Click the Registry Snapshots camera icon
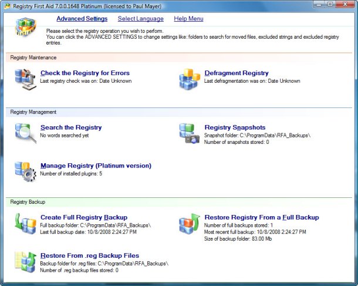The width and height of the screenshot is (358, 286). click(x=190, y=133)
